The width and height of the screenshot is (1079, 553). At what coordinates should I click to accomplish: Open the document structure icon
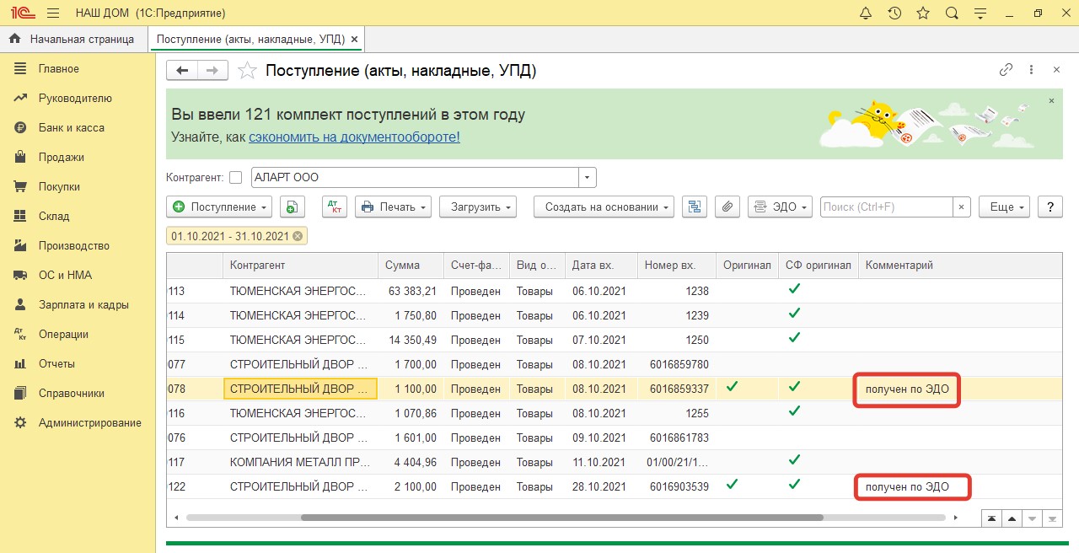[695, 207]
